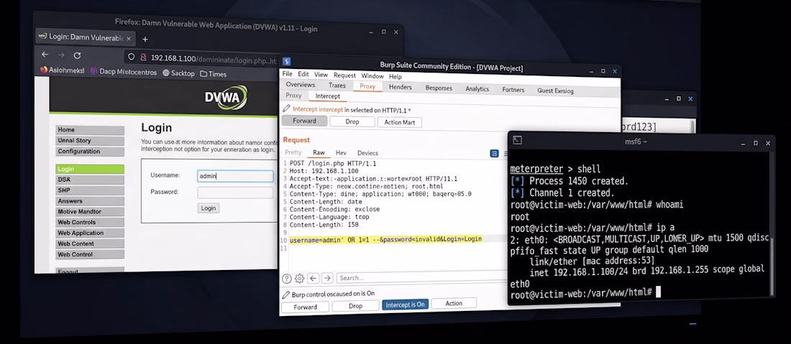Open Burp help question mark icon

286,278
